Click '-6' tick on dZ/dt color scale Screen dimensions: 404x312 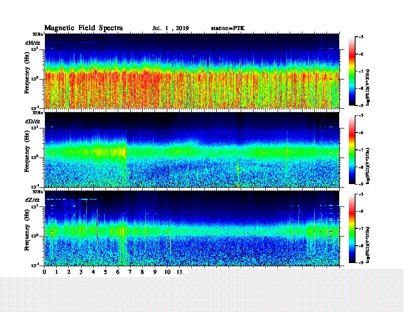[361, 211]
